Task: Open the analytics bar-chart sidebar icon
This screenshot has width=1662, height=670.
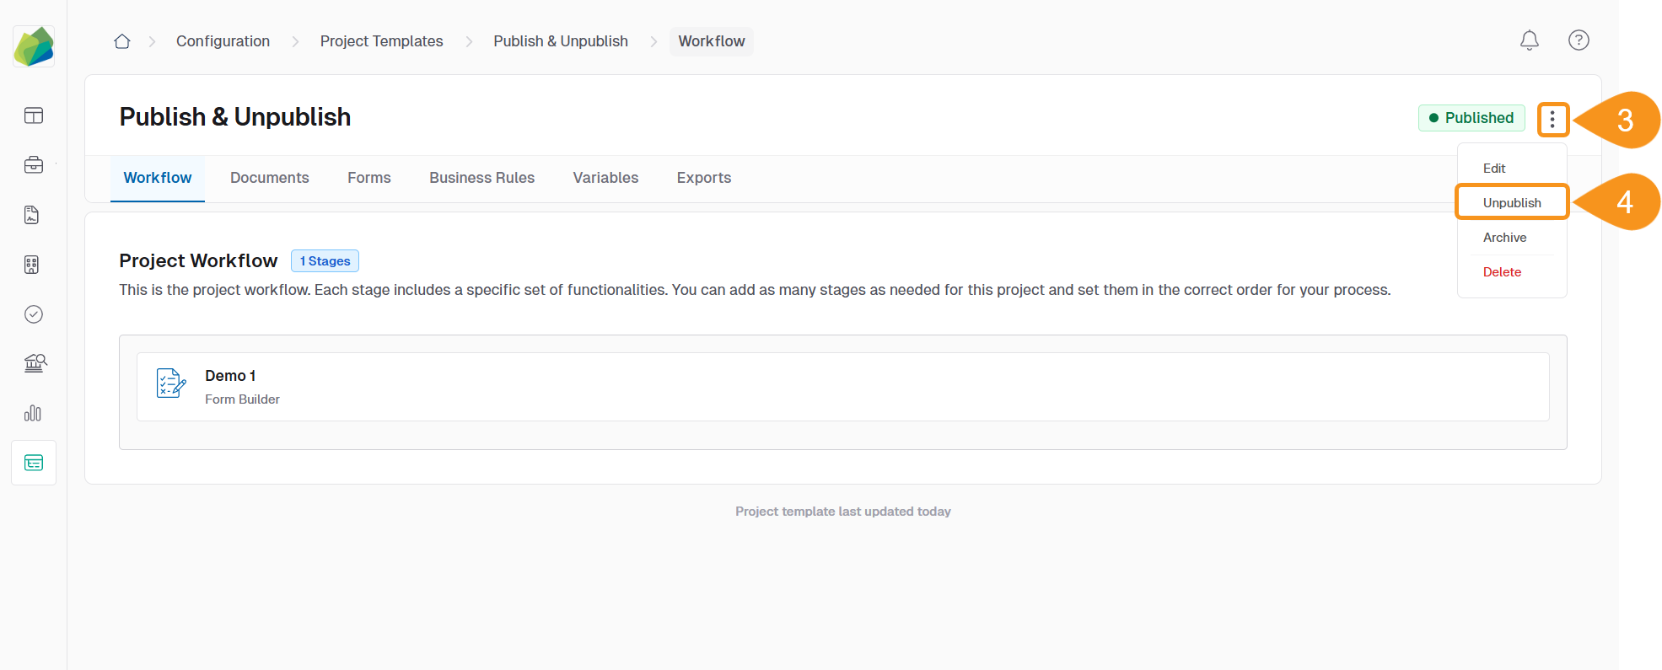Action: coord(33,413)
